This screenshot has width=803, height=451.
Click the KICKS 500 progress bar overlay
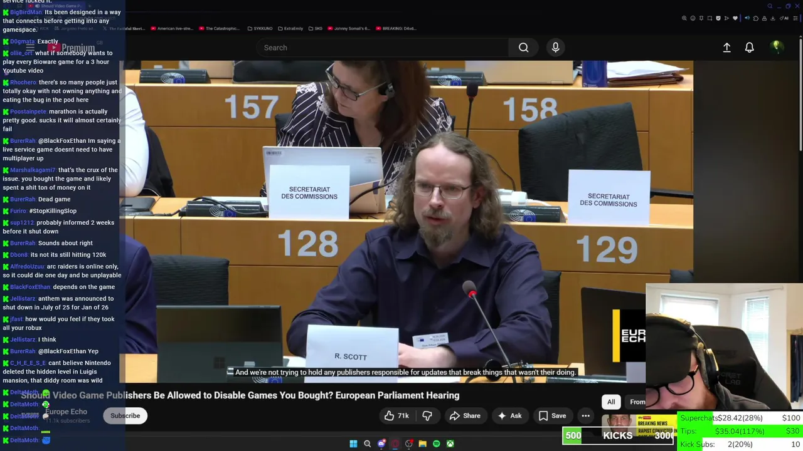tap(619, 435)
